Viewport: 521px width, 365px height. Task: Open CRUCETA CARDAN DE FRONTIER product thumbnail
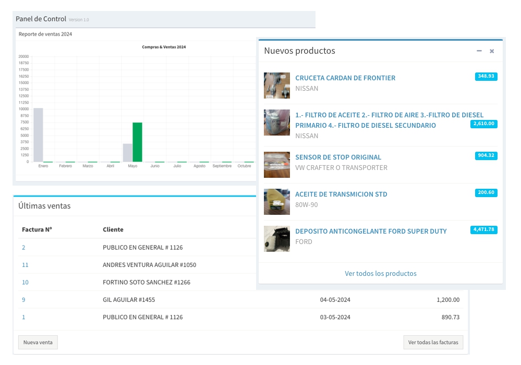(x=277, y=86)
